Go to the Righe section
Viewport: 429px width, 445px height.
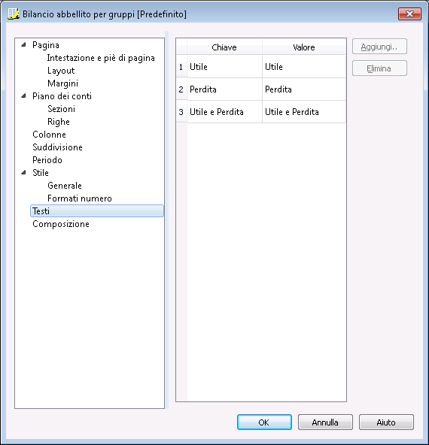(59, 122)
